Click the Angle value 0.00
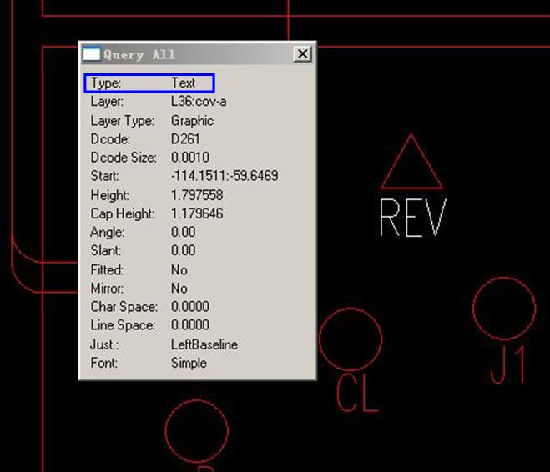550x472 pixels. point(183,232)
